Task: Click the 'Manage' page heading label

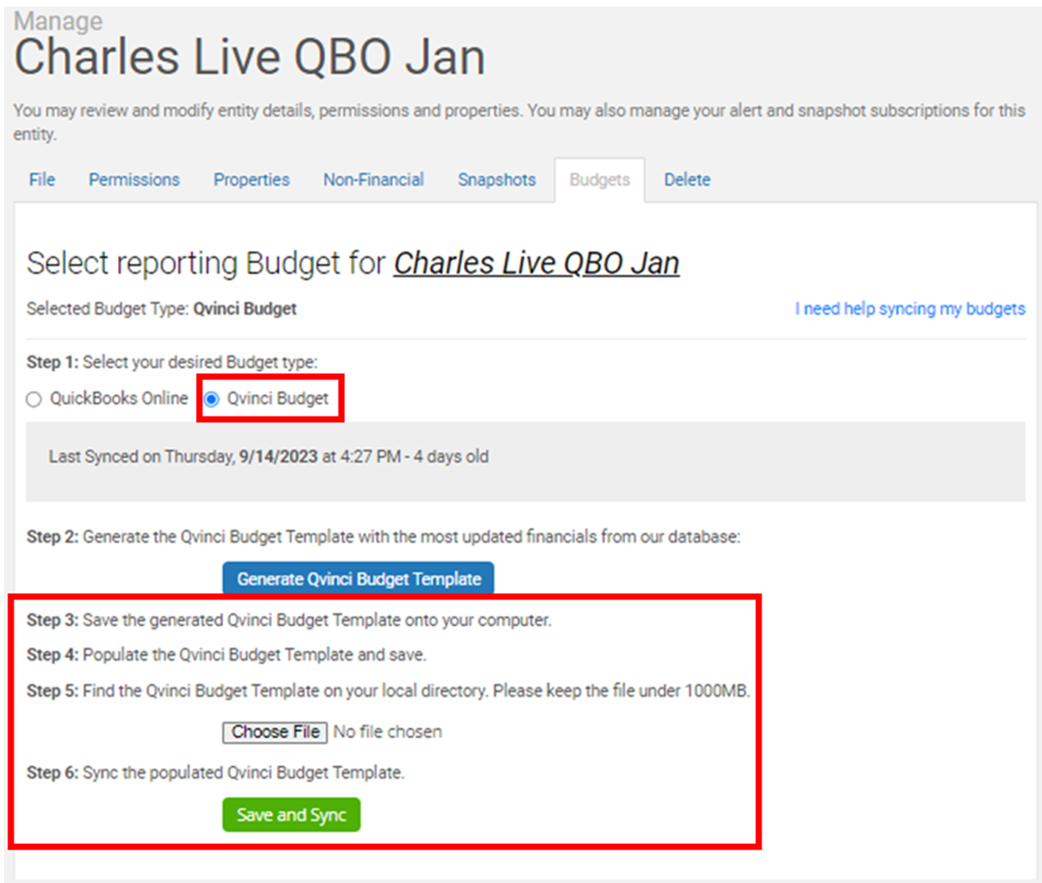Action: point(58,21)
